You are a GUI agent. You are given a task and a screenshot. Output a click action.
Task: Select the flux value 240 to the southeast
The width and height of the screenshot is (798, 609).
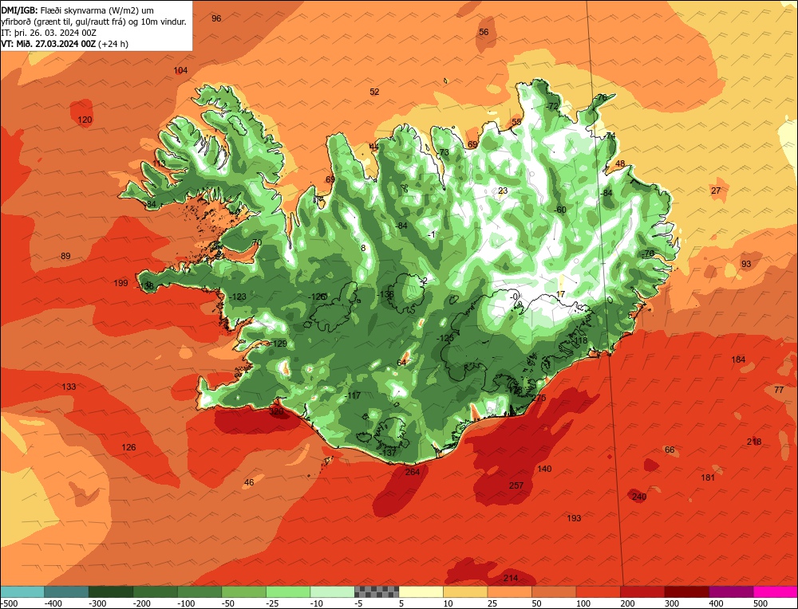pyautogui.click(x=639, y=497)
